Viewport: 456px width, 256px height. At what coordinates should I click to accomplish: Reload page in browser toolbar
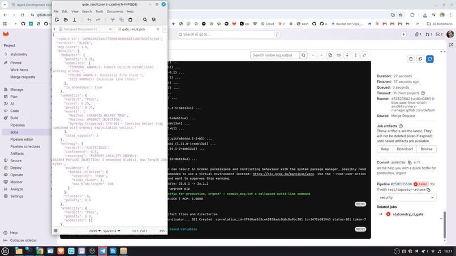point(22,15)
